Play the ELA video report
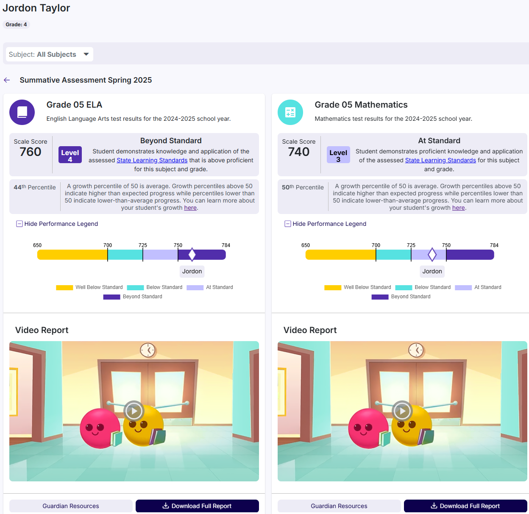The image size is (529, 514). tap(134, 411)
